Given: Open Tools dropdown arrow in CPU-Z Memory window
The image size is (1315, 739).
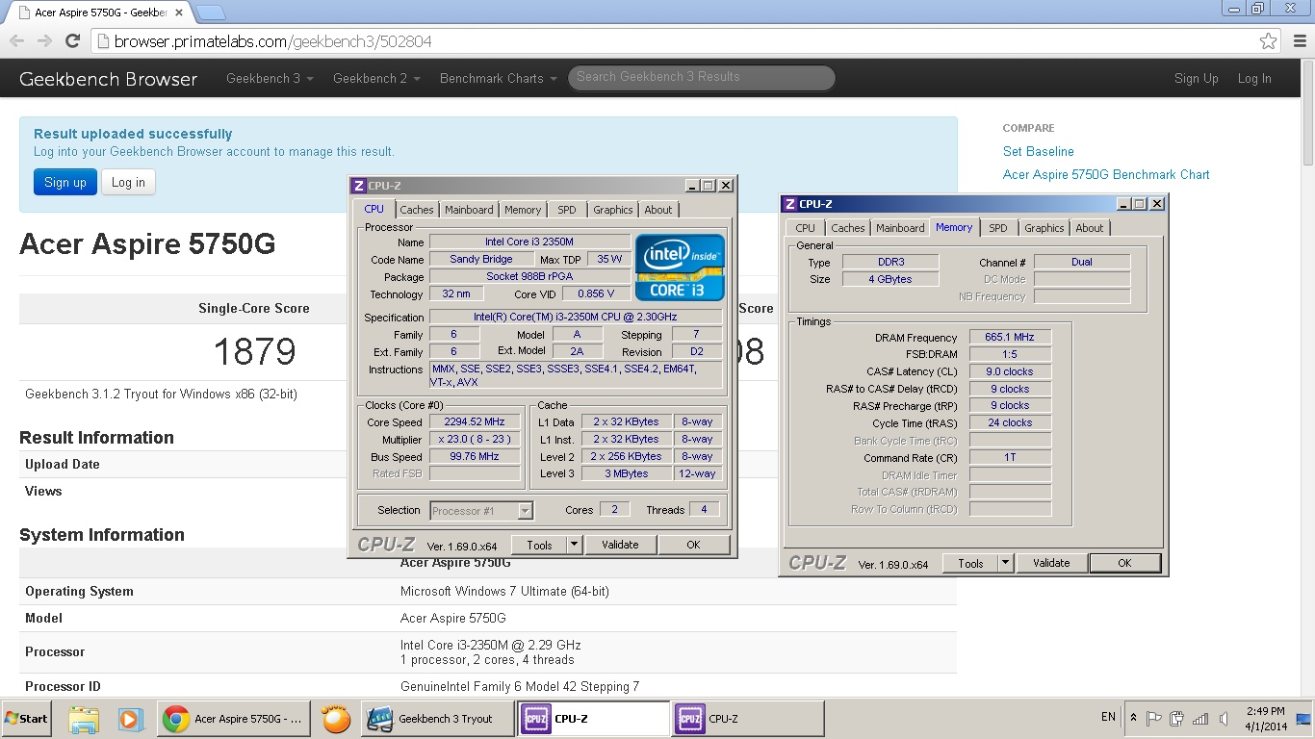Looking at the screenshot, I should click(1006, 563).
